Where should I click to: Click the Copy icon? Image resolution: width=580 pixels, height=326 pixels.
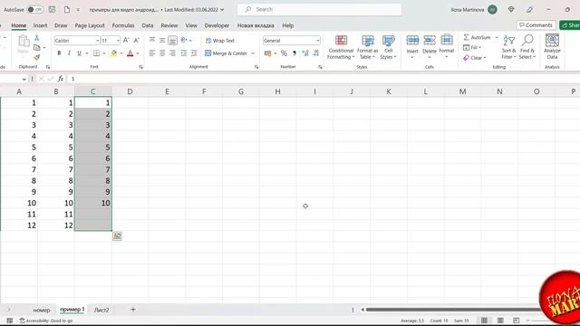[36, 47]
